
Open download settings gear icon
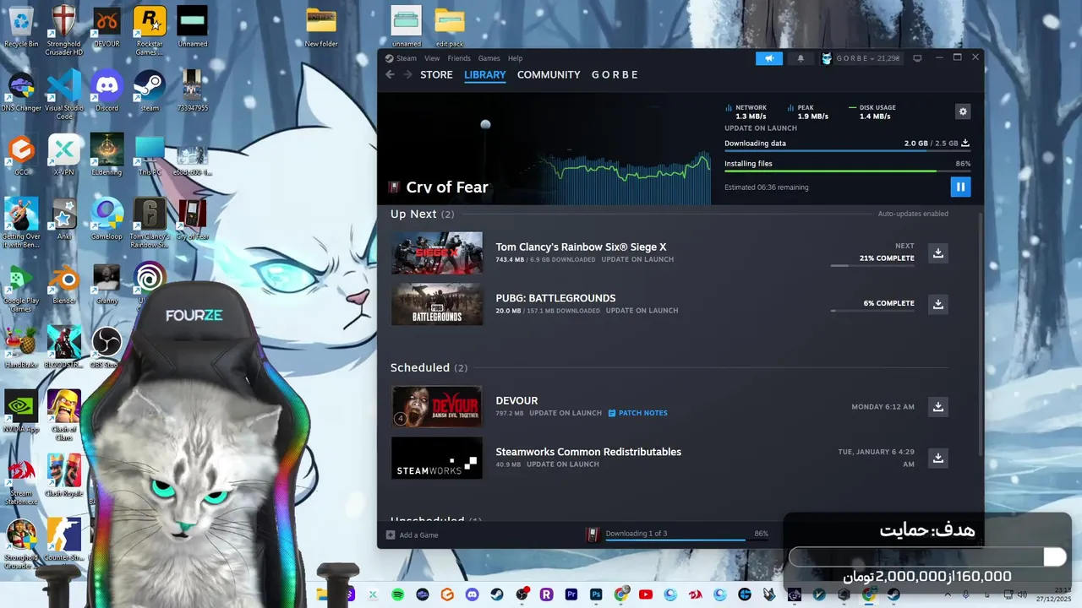962,111
